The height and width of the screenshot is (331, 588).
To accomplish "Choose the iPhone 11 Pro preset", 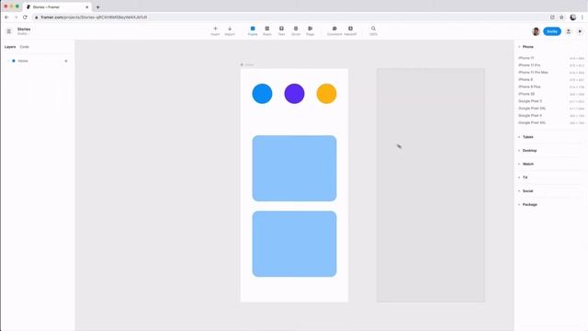I will pos(551,65).
